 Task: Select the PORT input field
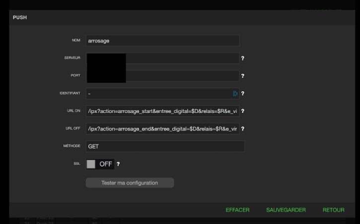[x=182, y=76]
